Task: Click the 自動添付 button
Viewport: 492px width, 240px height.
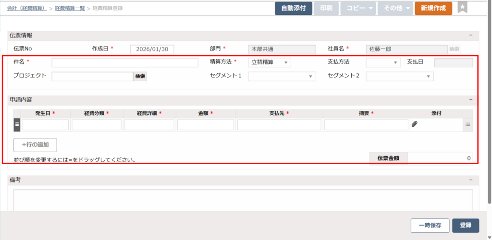Action: point(293,8)
